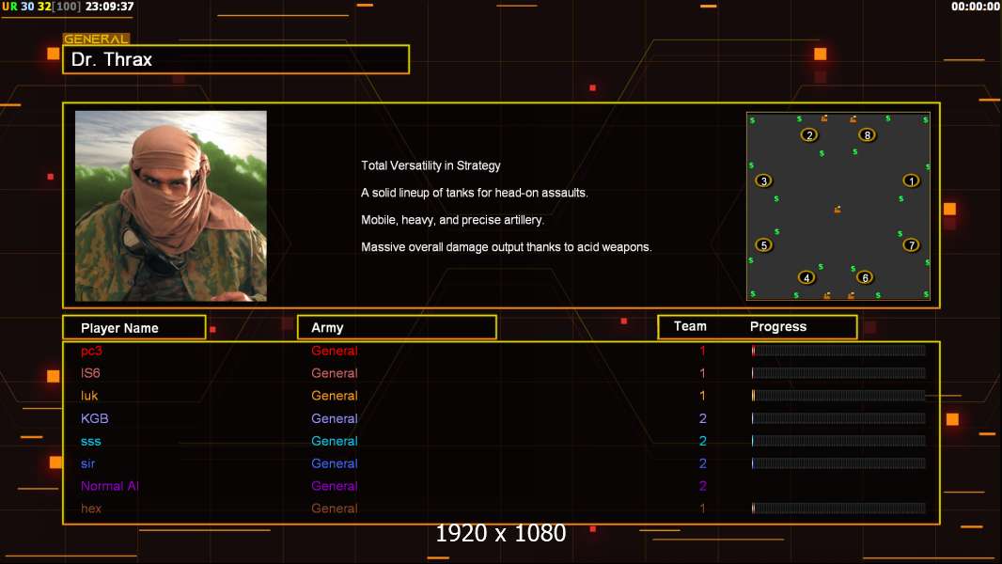Screen dimensions: 1002x564
Task: Click the UR 30 32 stats overlay
Action: tap(41, 7)
